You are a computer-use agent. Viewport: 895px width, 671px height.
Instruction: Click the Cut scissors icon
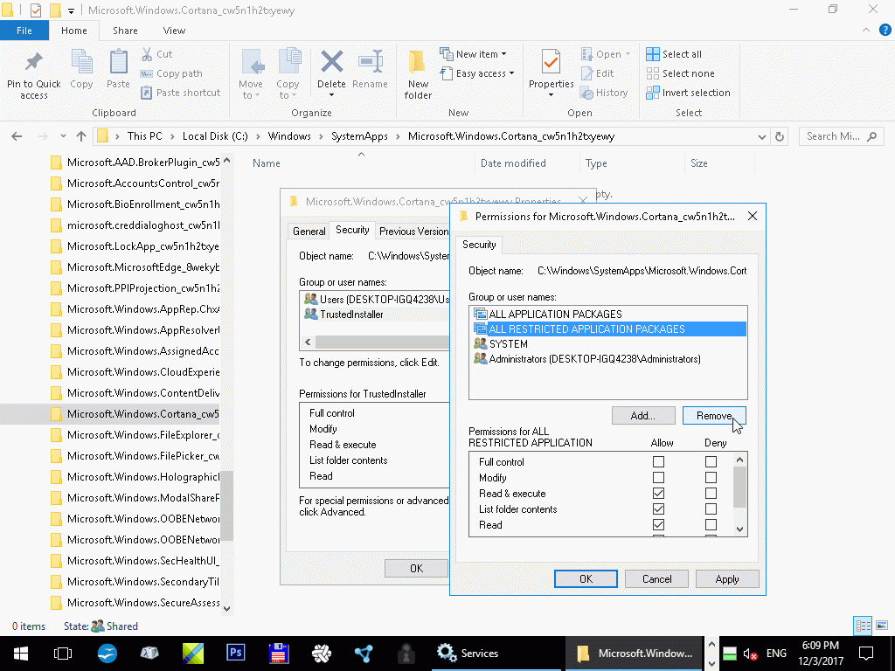click(147, 54)
